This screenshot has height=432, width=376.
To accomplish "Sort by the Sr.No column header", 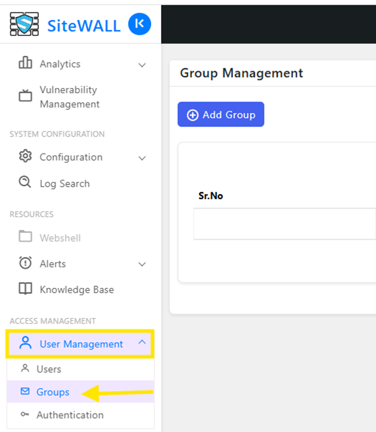I will tap(211, 196).
